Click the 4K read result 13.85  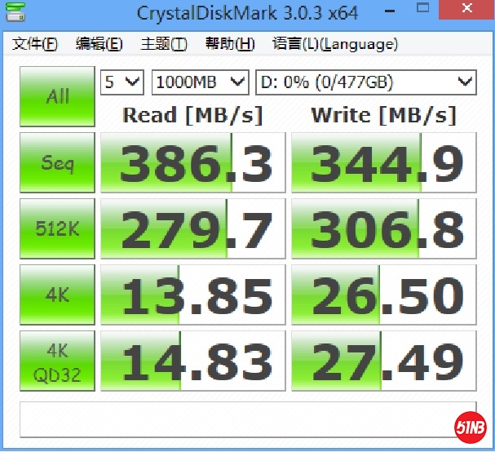point(193,295)
